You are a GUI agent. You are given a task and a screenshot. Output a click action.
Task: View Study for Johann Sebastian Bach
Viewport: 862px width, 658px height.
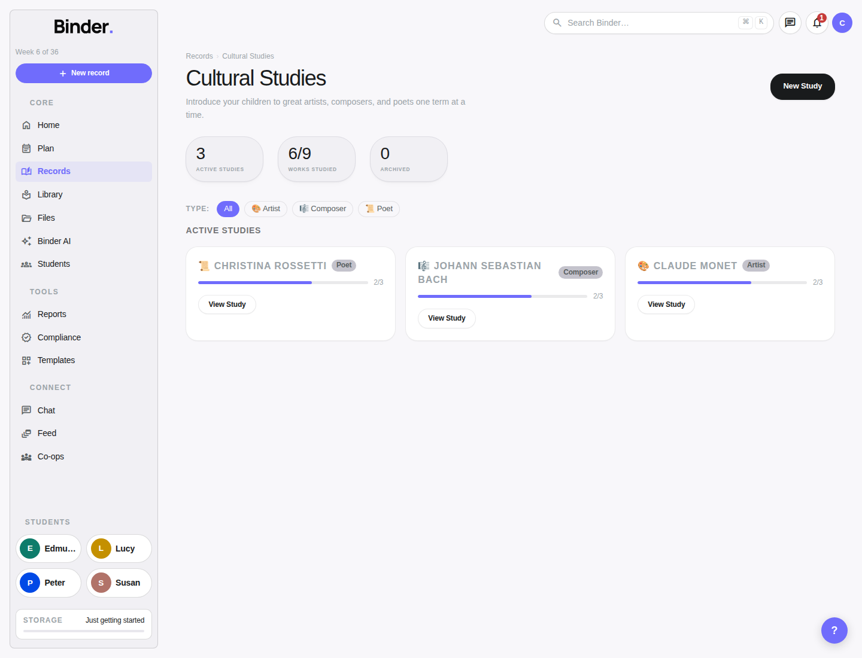click(x=447, y=318)
